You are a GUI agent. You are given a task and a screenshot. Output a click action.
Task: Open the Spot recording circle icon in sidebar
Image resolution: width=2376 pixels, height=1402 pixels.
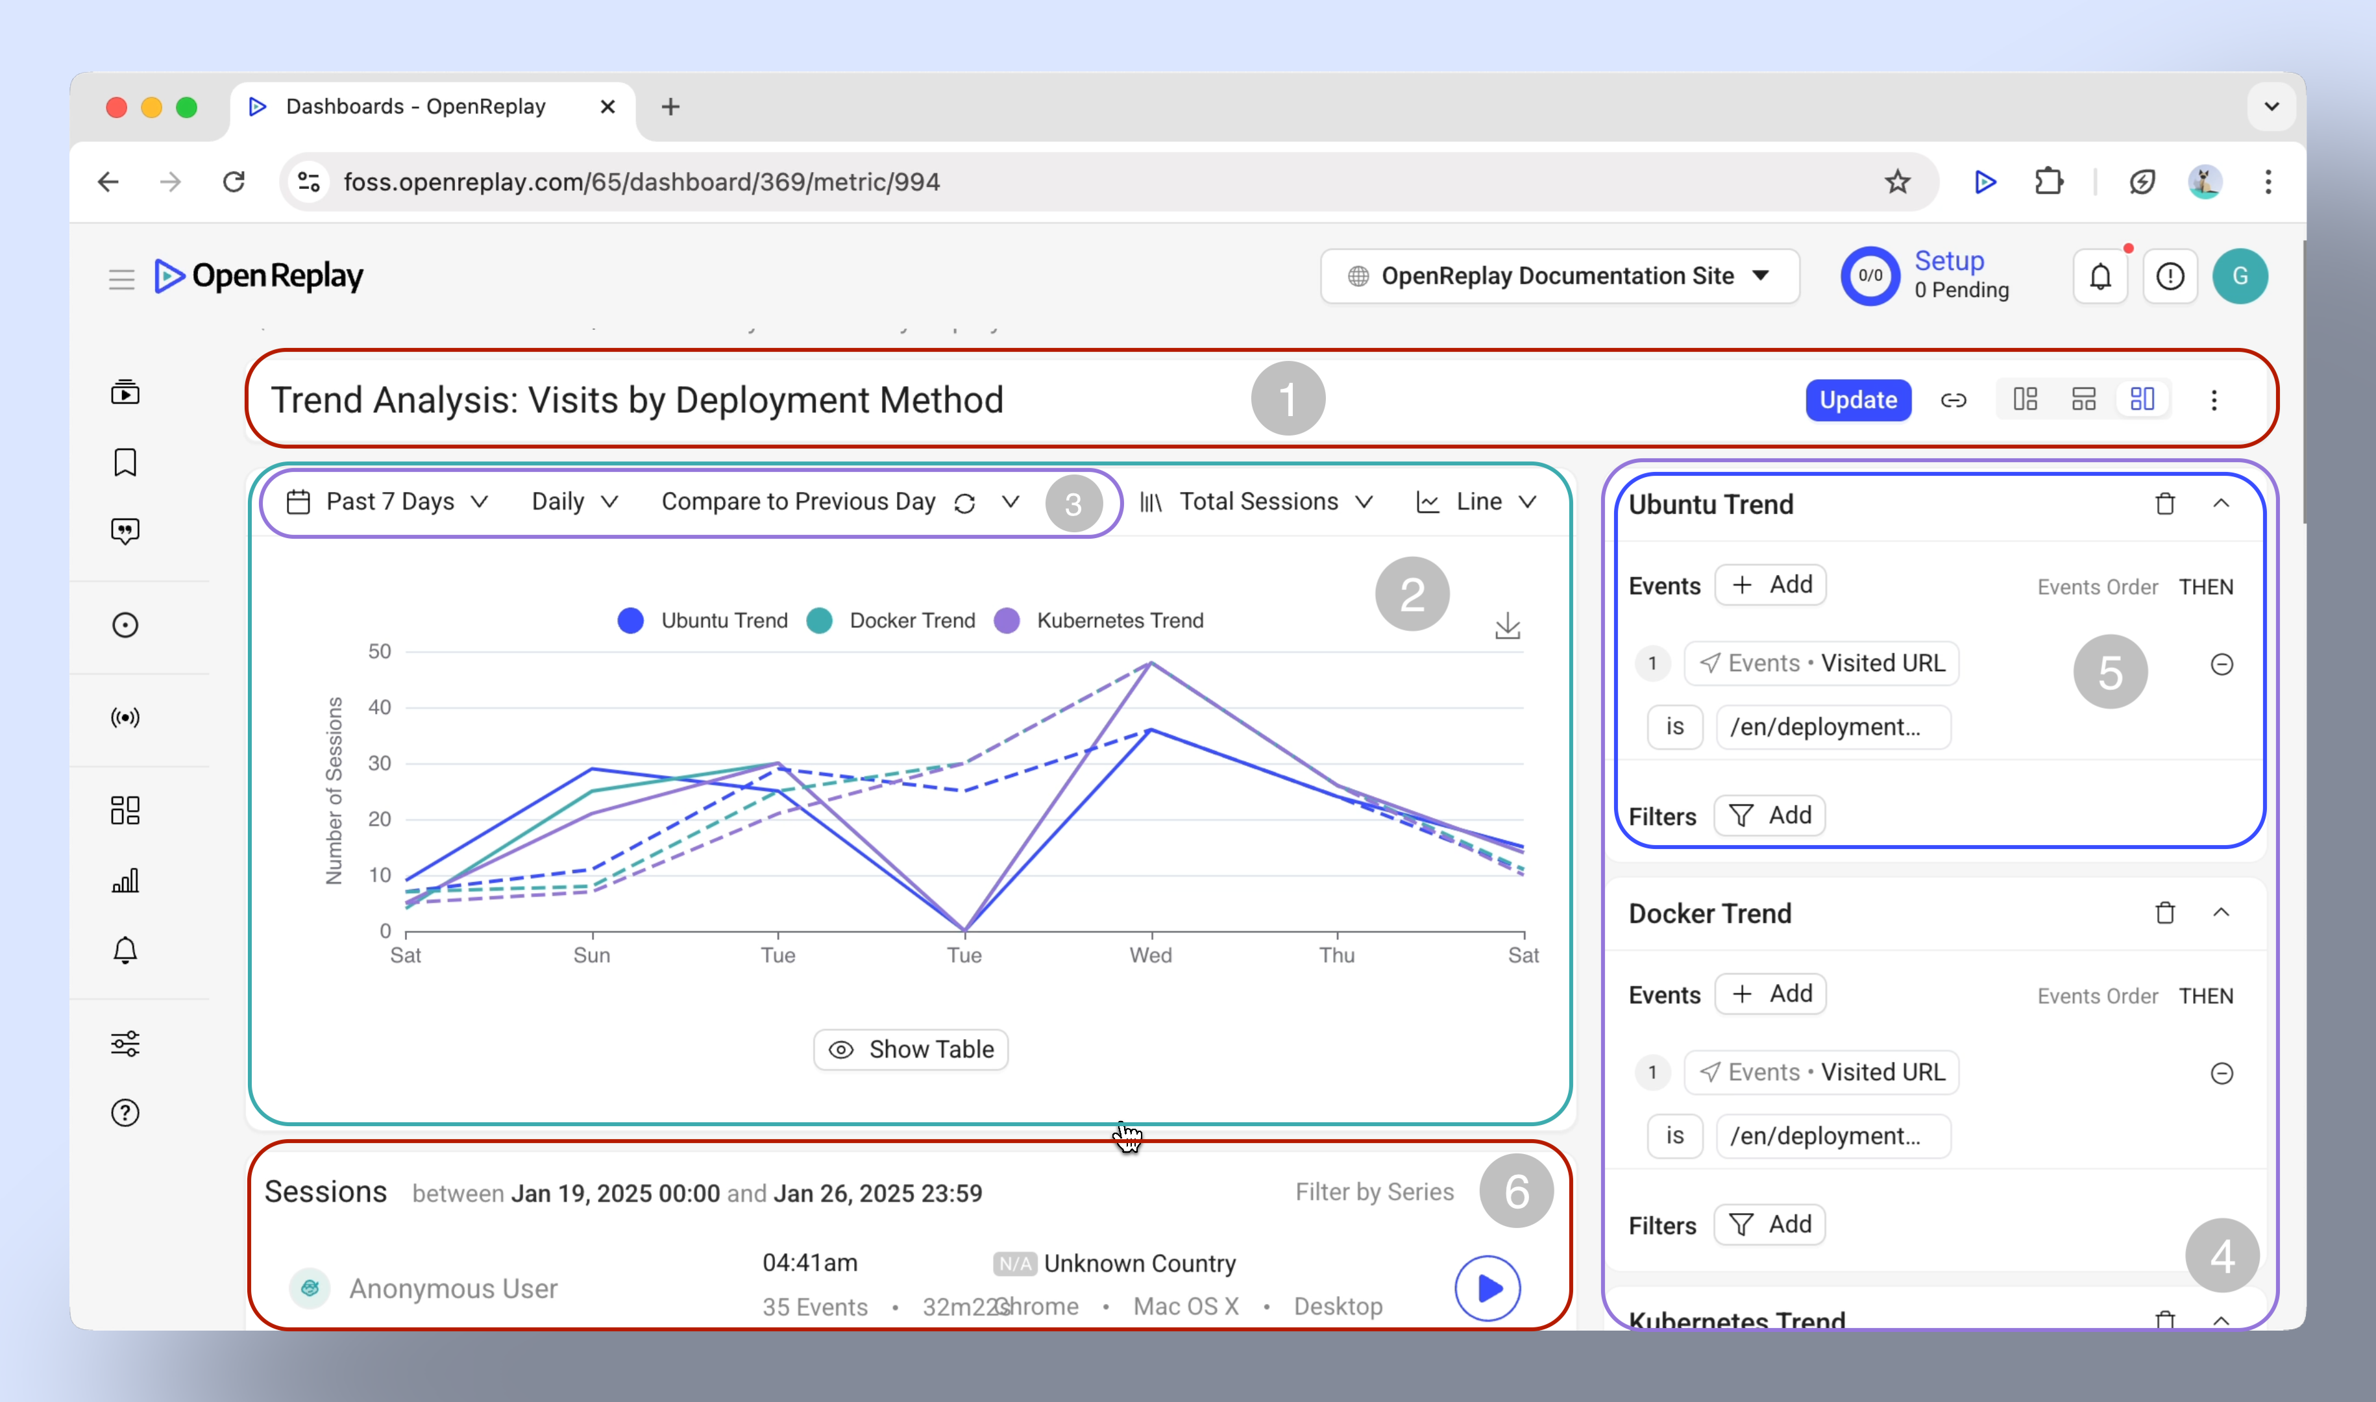pos(125,626)
